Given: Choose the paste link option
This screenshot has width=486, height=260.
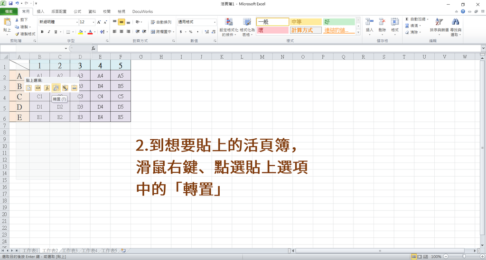Looking at the screenshot, I should (75, 88).
